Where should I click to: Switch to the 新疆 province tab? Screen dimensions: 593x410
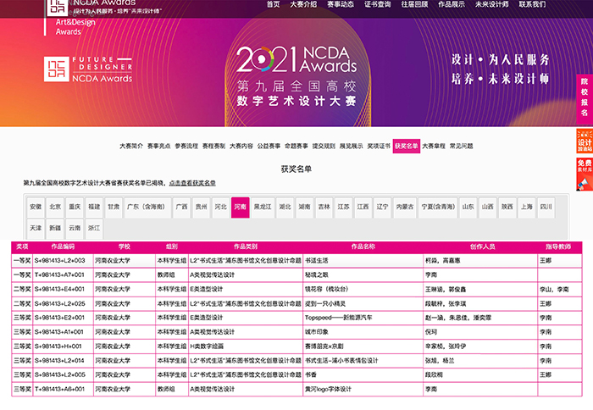tap(55, 228)
